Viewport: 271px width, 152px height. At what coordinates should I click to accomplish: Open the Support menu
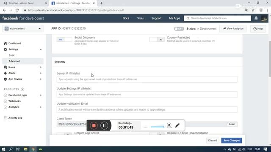156,18
